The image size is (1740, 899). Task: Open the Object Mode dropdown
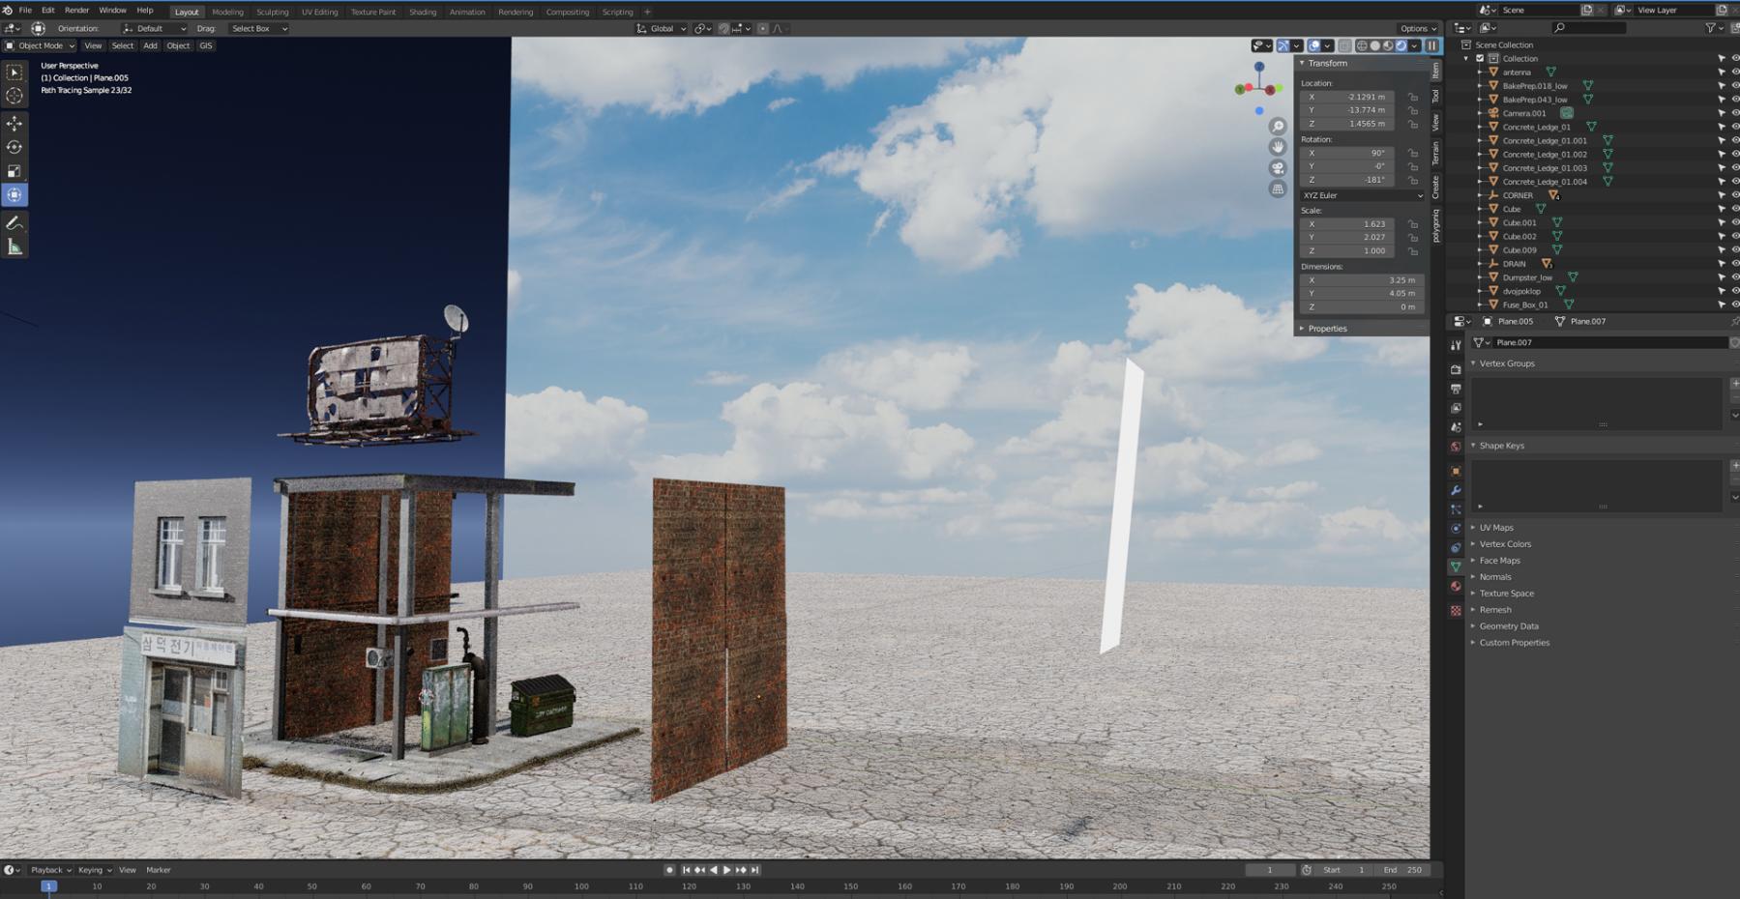click(x=40, y=45)
